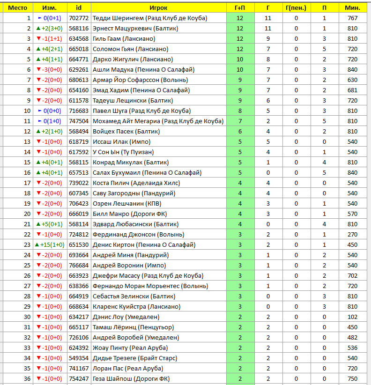Click Себастья Зелински (Балтик) cell
The image size is (371, 385).
[x=159, y=296]
